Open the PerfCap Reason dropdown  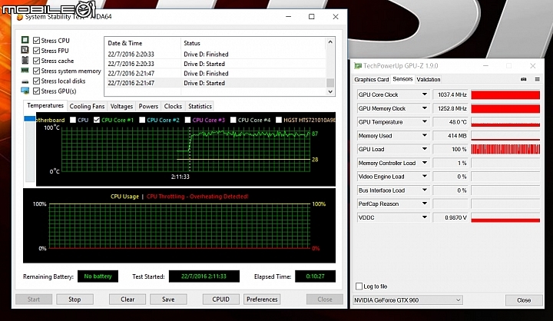tap(425, 204)
